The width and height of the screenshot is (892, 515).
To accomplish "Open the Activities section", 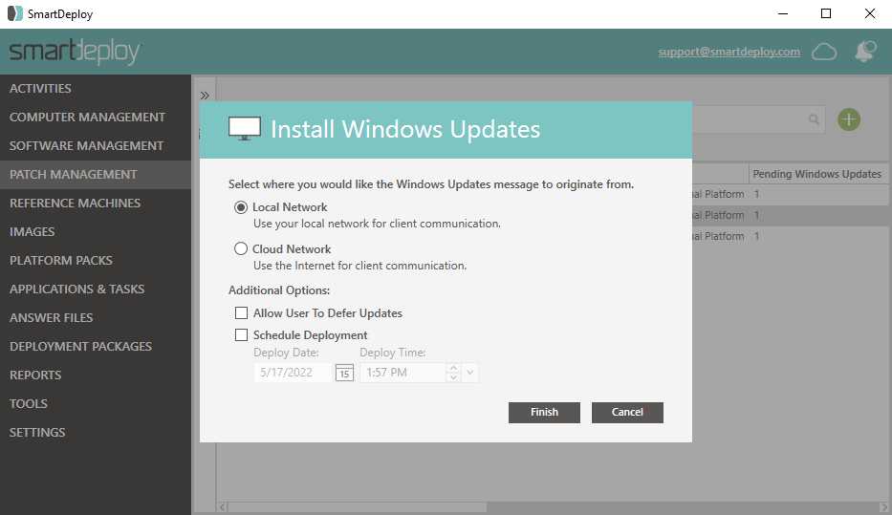I will [40, 88].
